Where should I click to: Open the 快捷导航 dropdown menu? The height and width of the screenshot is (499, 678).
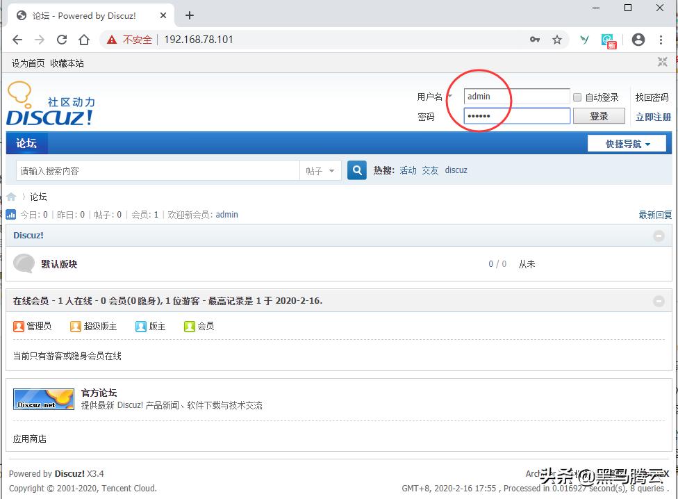click(627, 142)
